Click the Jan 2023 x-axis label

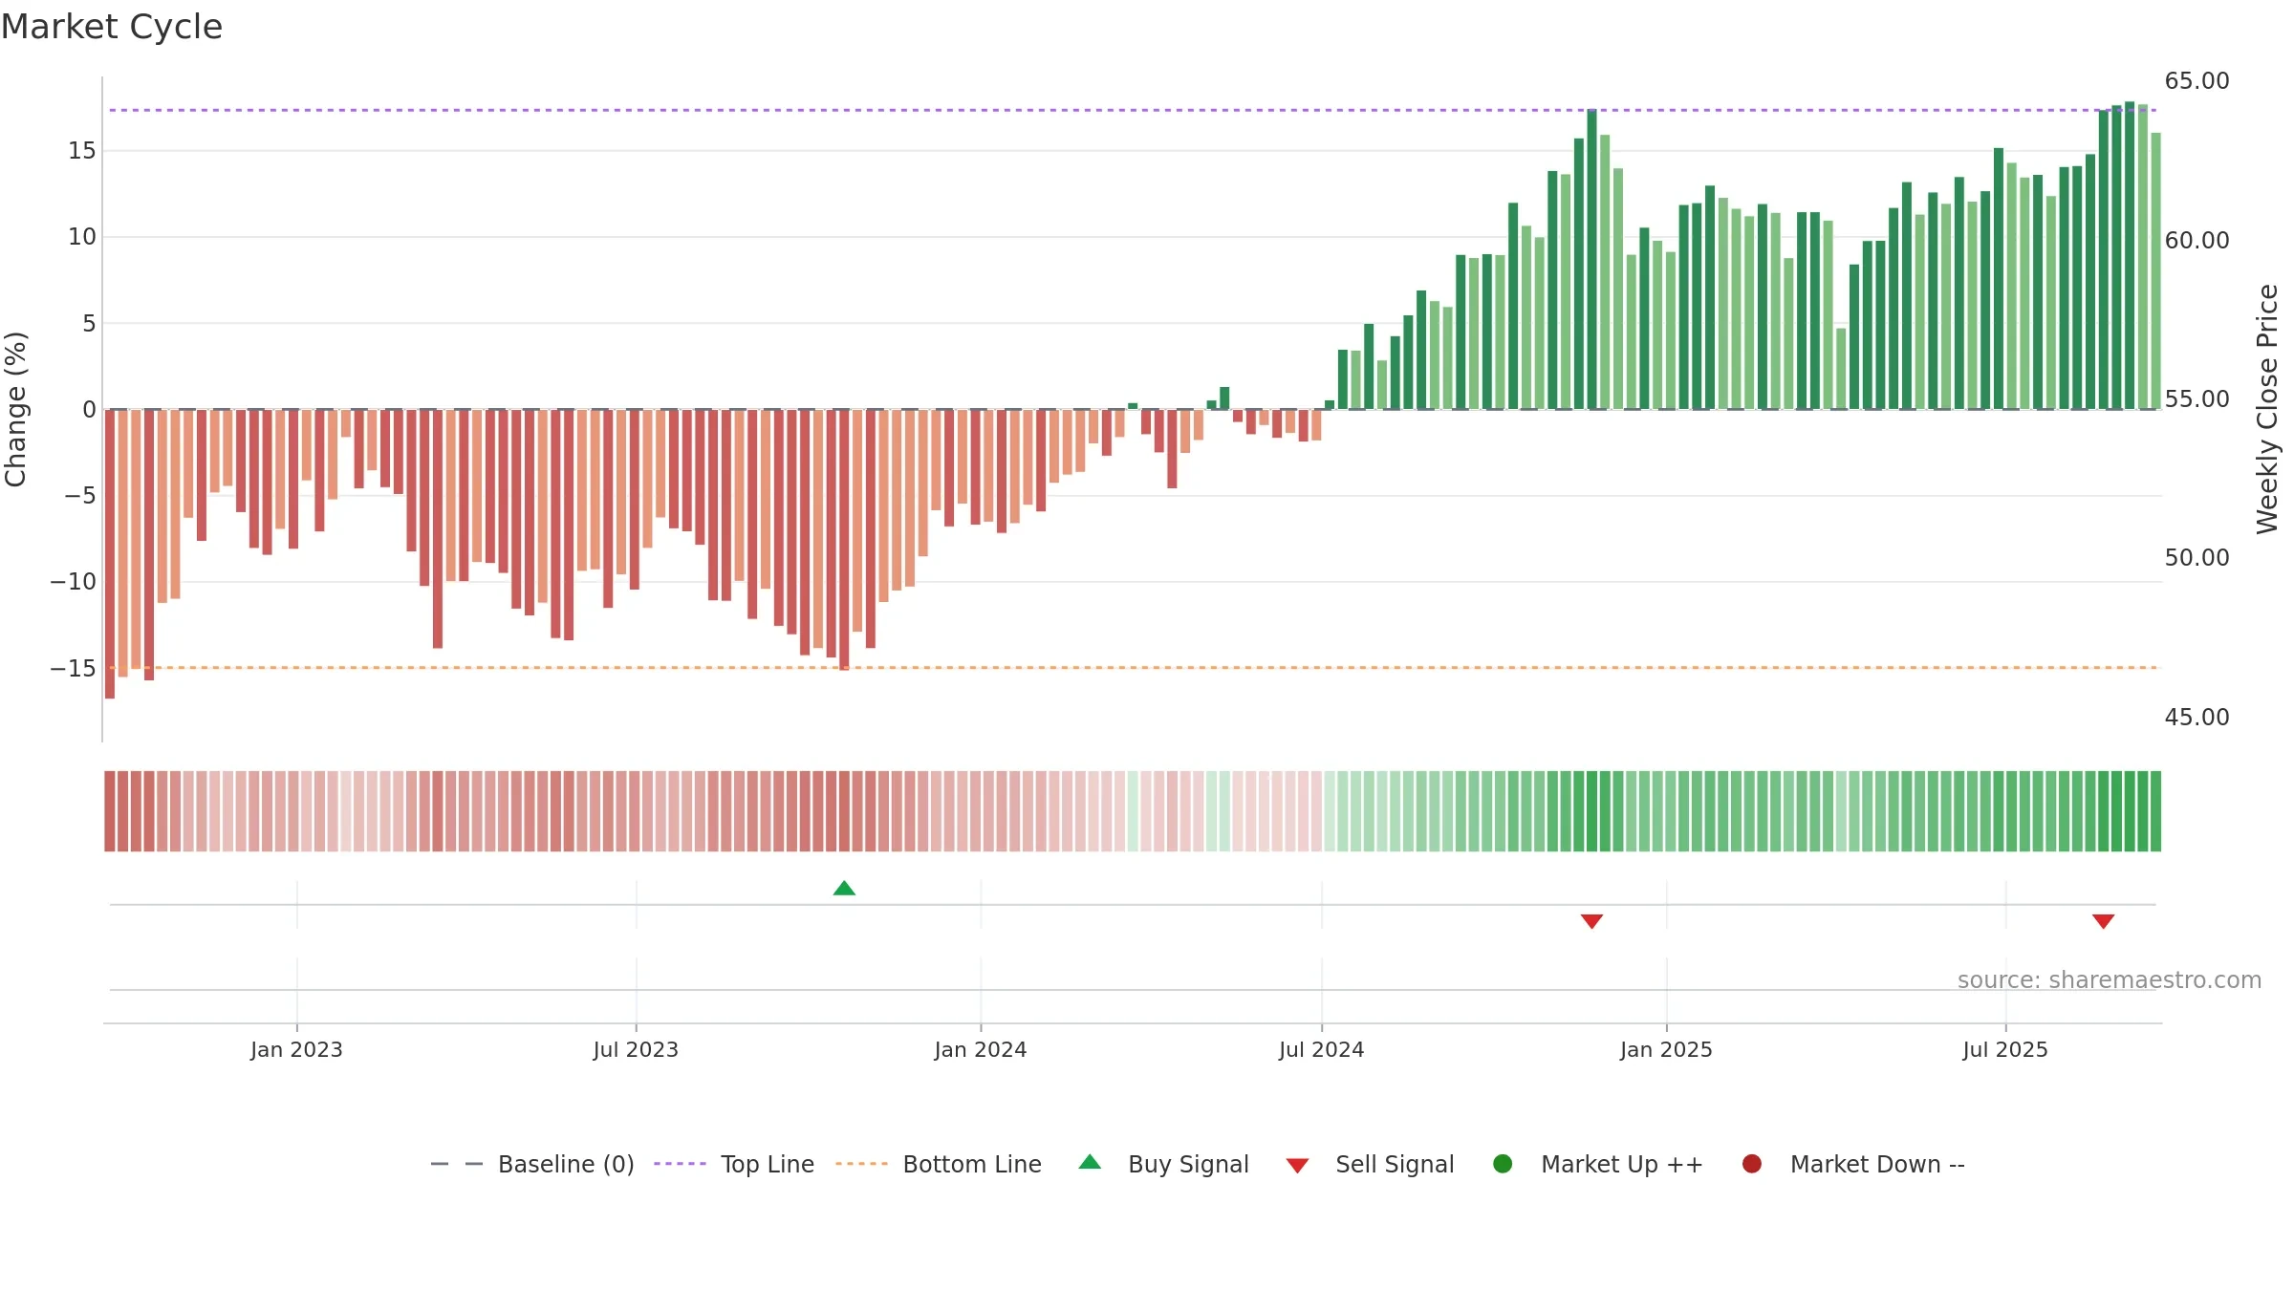point(296,1049)
